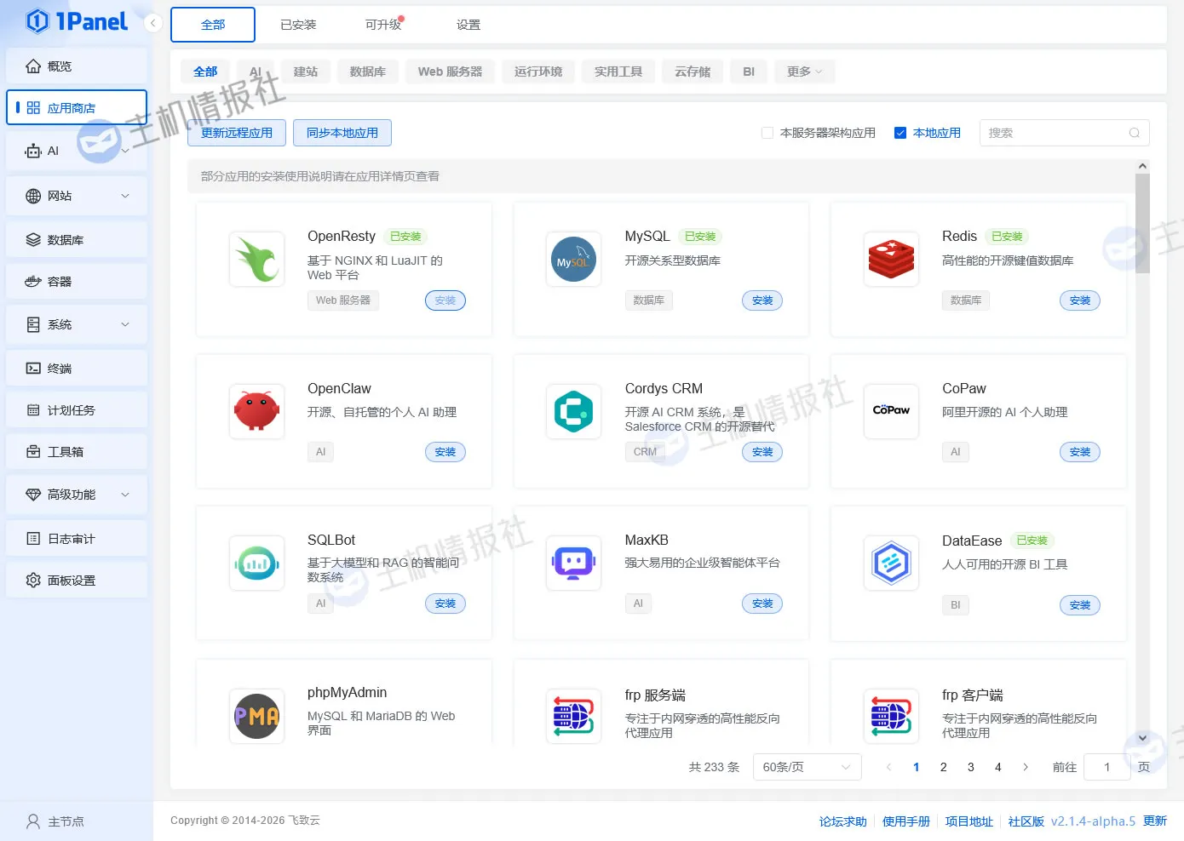Click the search magnifier icon
Screen dimensions: 1184x841
pyautogui.click(x=1134, y=133)
